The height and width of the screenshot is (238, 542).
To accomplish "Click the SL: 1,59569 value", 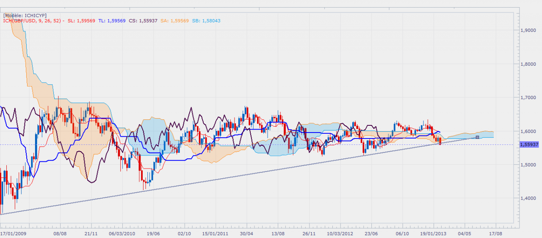I will [82, 20].
